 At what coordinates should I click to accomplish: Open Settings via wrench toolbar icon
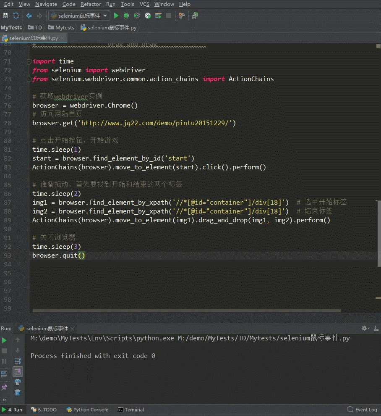tap(182, 16)
